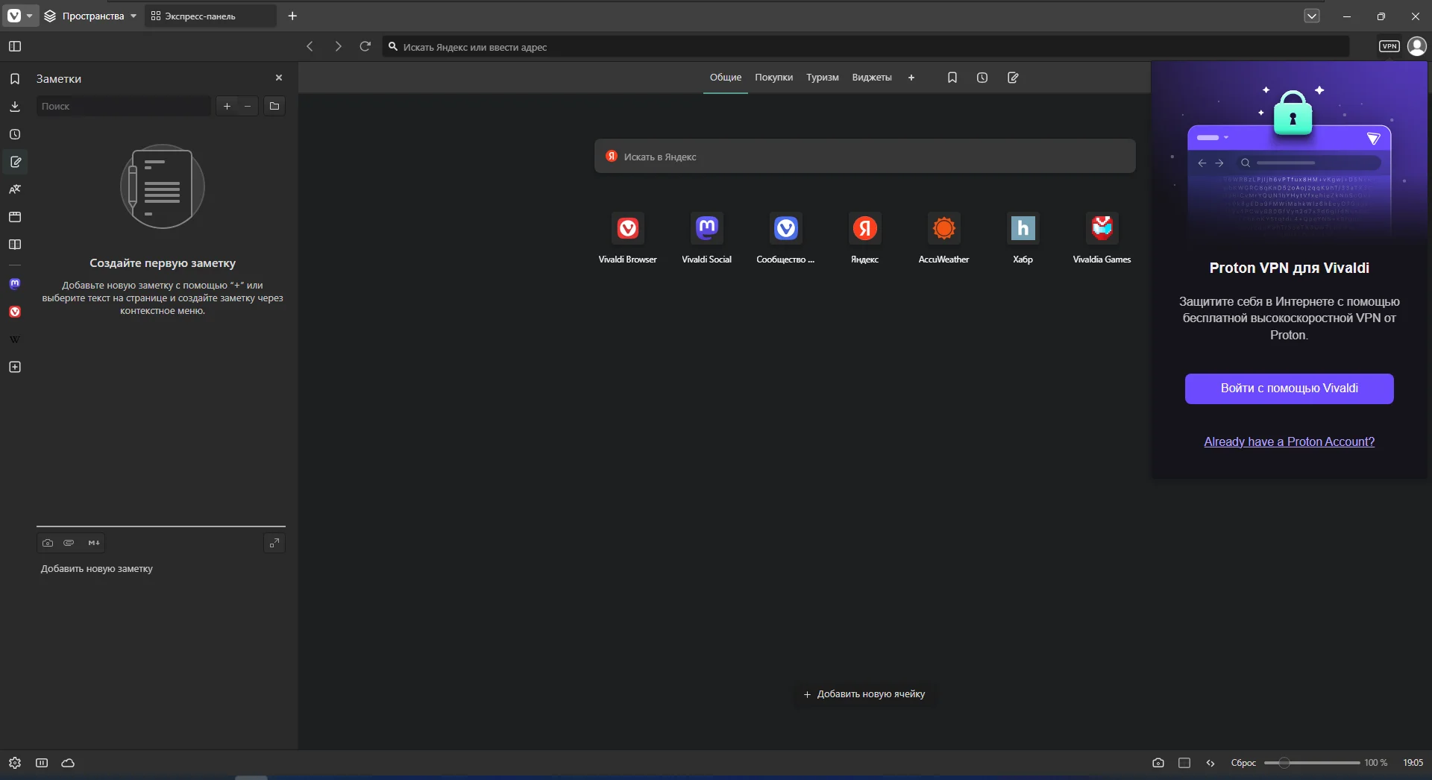Open Vivaldi settings gear in the status bar
This screenshot has width=1432, height=780.
[15, 763]
